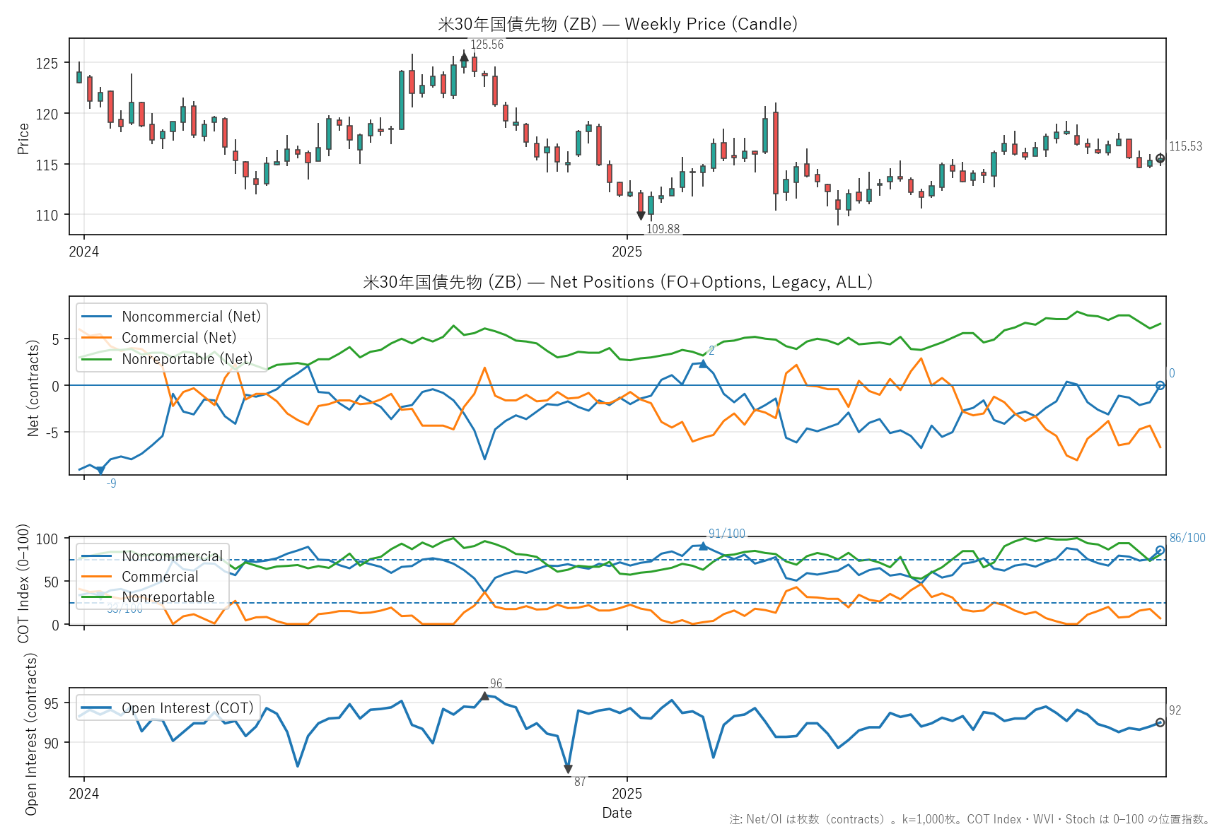The width and height of the screenshot is (1222, 834).
Task: Click the 125.56 price high triangle marker
Action: (x=464, y=57)
